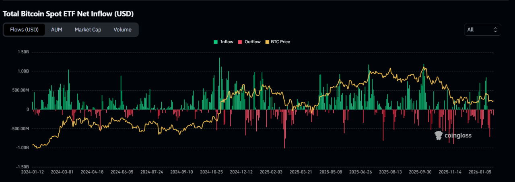Image resolution: width=515 pixels, height=182 pixels.
Task: Select the Flows (USD) tab
Action: [24, 30]
